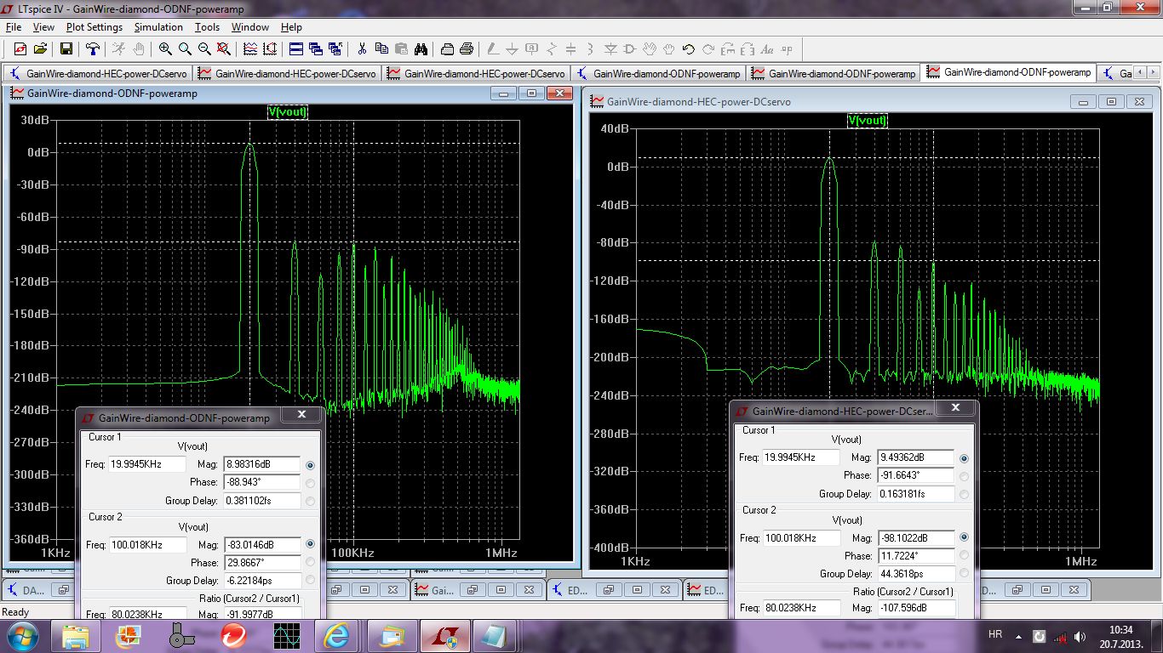This screenshot has height=653, width=1163.
Task: Click the Zoom to Fit icon
Action: (224, 49)
